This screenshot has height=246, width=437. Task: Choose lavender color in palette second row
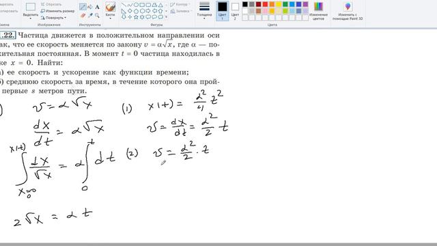click(x=305, y=11)
